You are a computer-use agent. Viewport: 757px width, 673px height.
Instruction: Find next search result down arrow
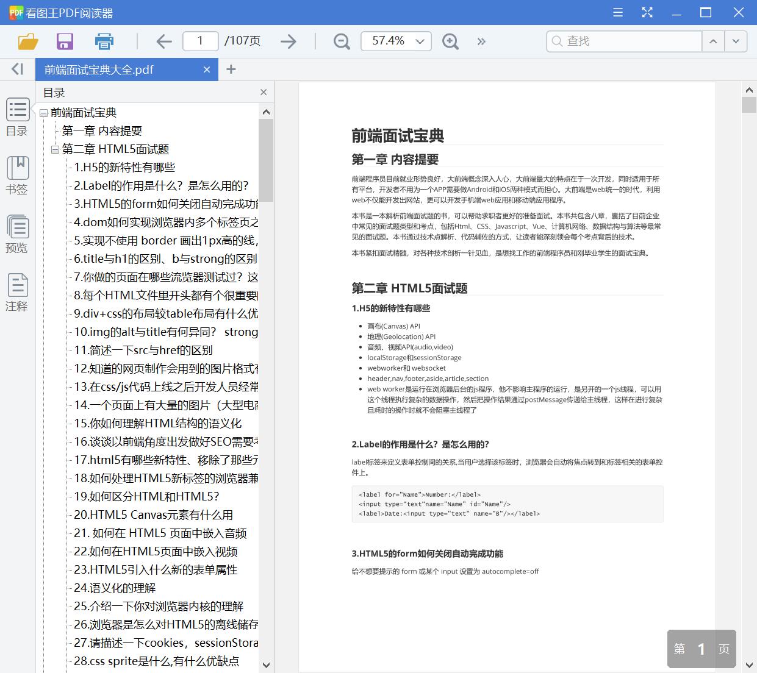pyautogui.click(x=736, y=41)
